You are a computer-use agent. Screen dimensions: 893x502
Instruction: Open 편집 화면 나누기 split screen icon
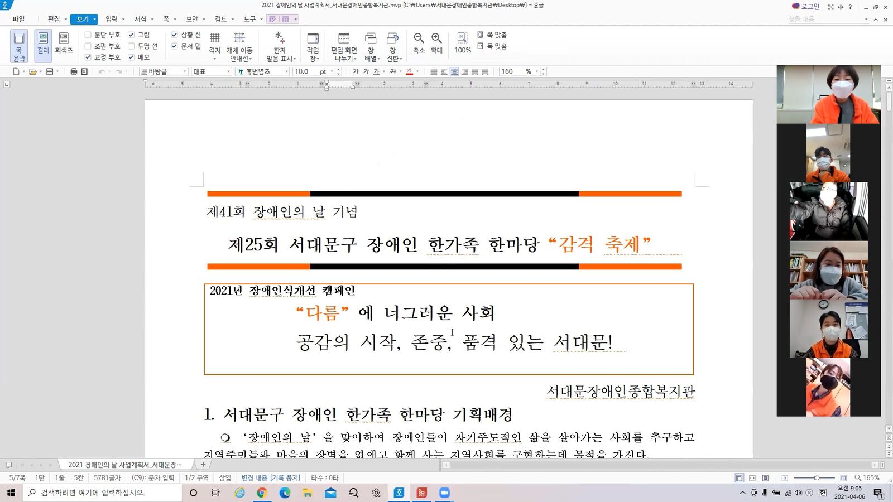pos(344,46)
